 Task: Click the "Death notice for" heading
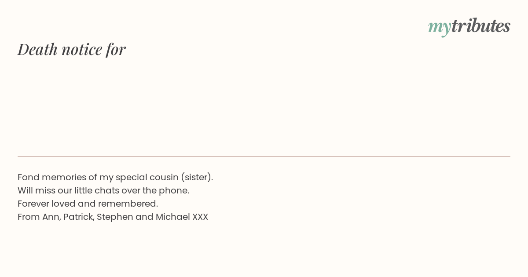(x=72, y=49)
